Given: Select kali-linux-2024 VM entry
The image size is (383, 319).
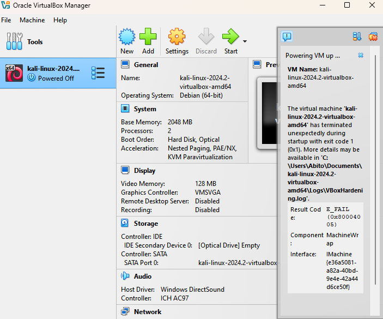Looking at the screenshot, I should [x=58, y=73].
